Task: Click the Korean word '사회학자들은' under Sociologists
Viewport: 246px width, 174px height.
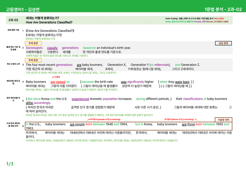Action: (34, 52)
